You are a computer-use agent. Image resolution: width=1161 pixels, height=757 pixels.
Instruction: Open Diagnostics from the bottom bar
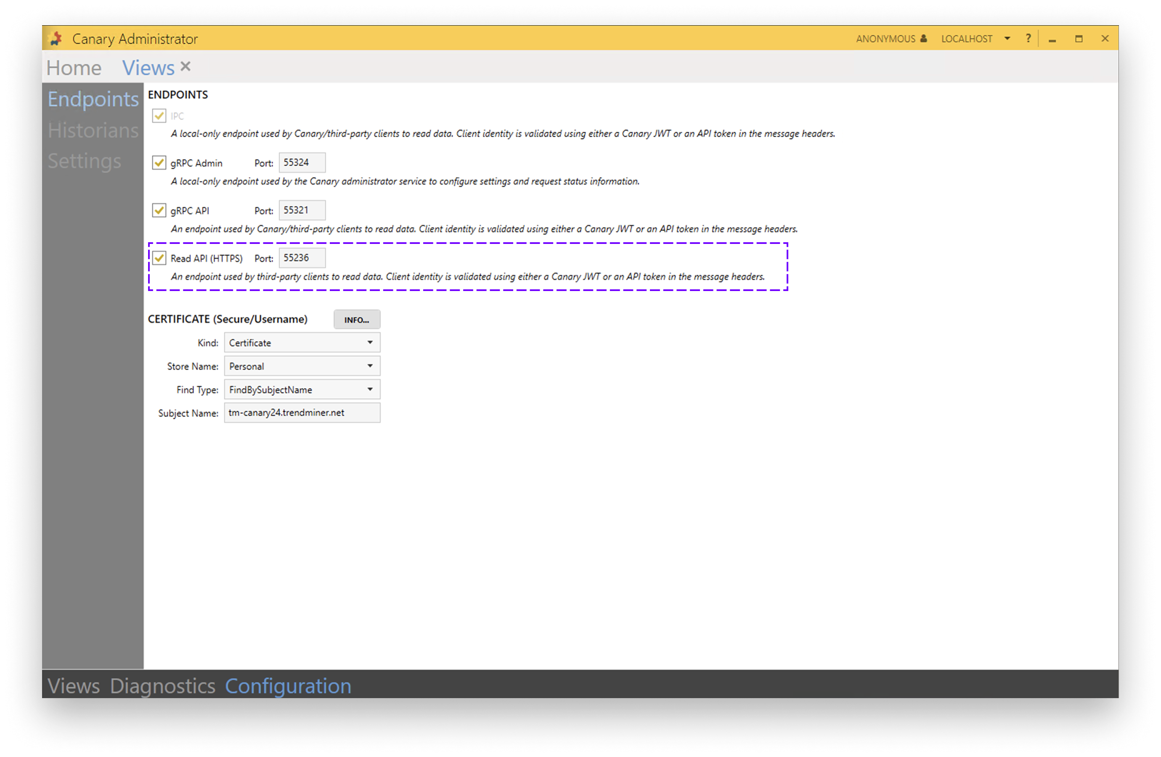coord(162,686)
